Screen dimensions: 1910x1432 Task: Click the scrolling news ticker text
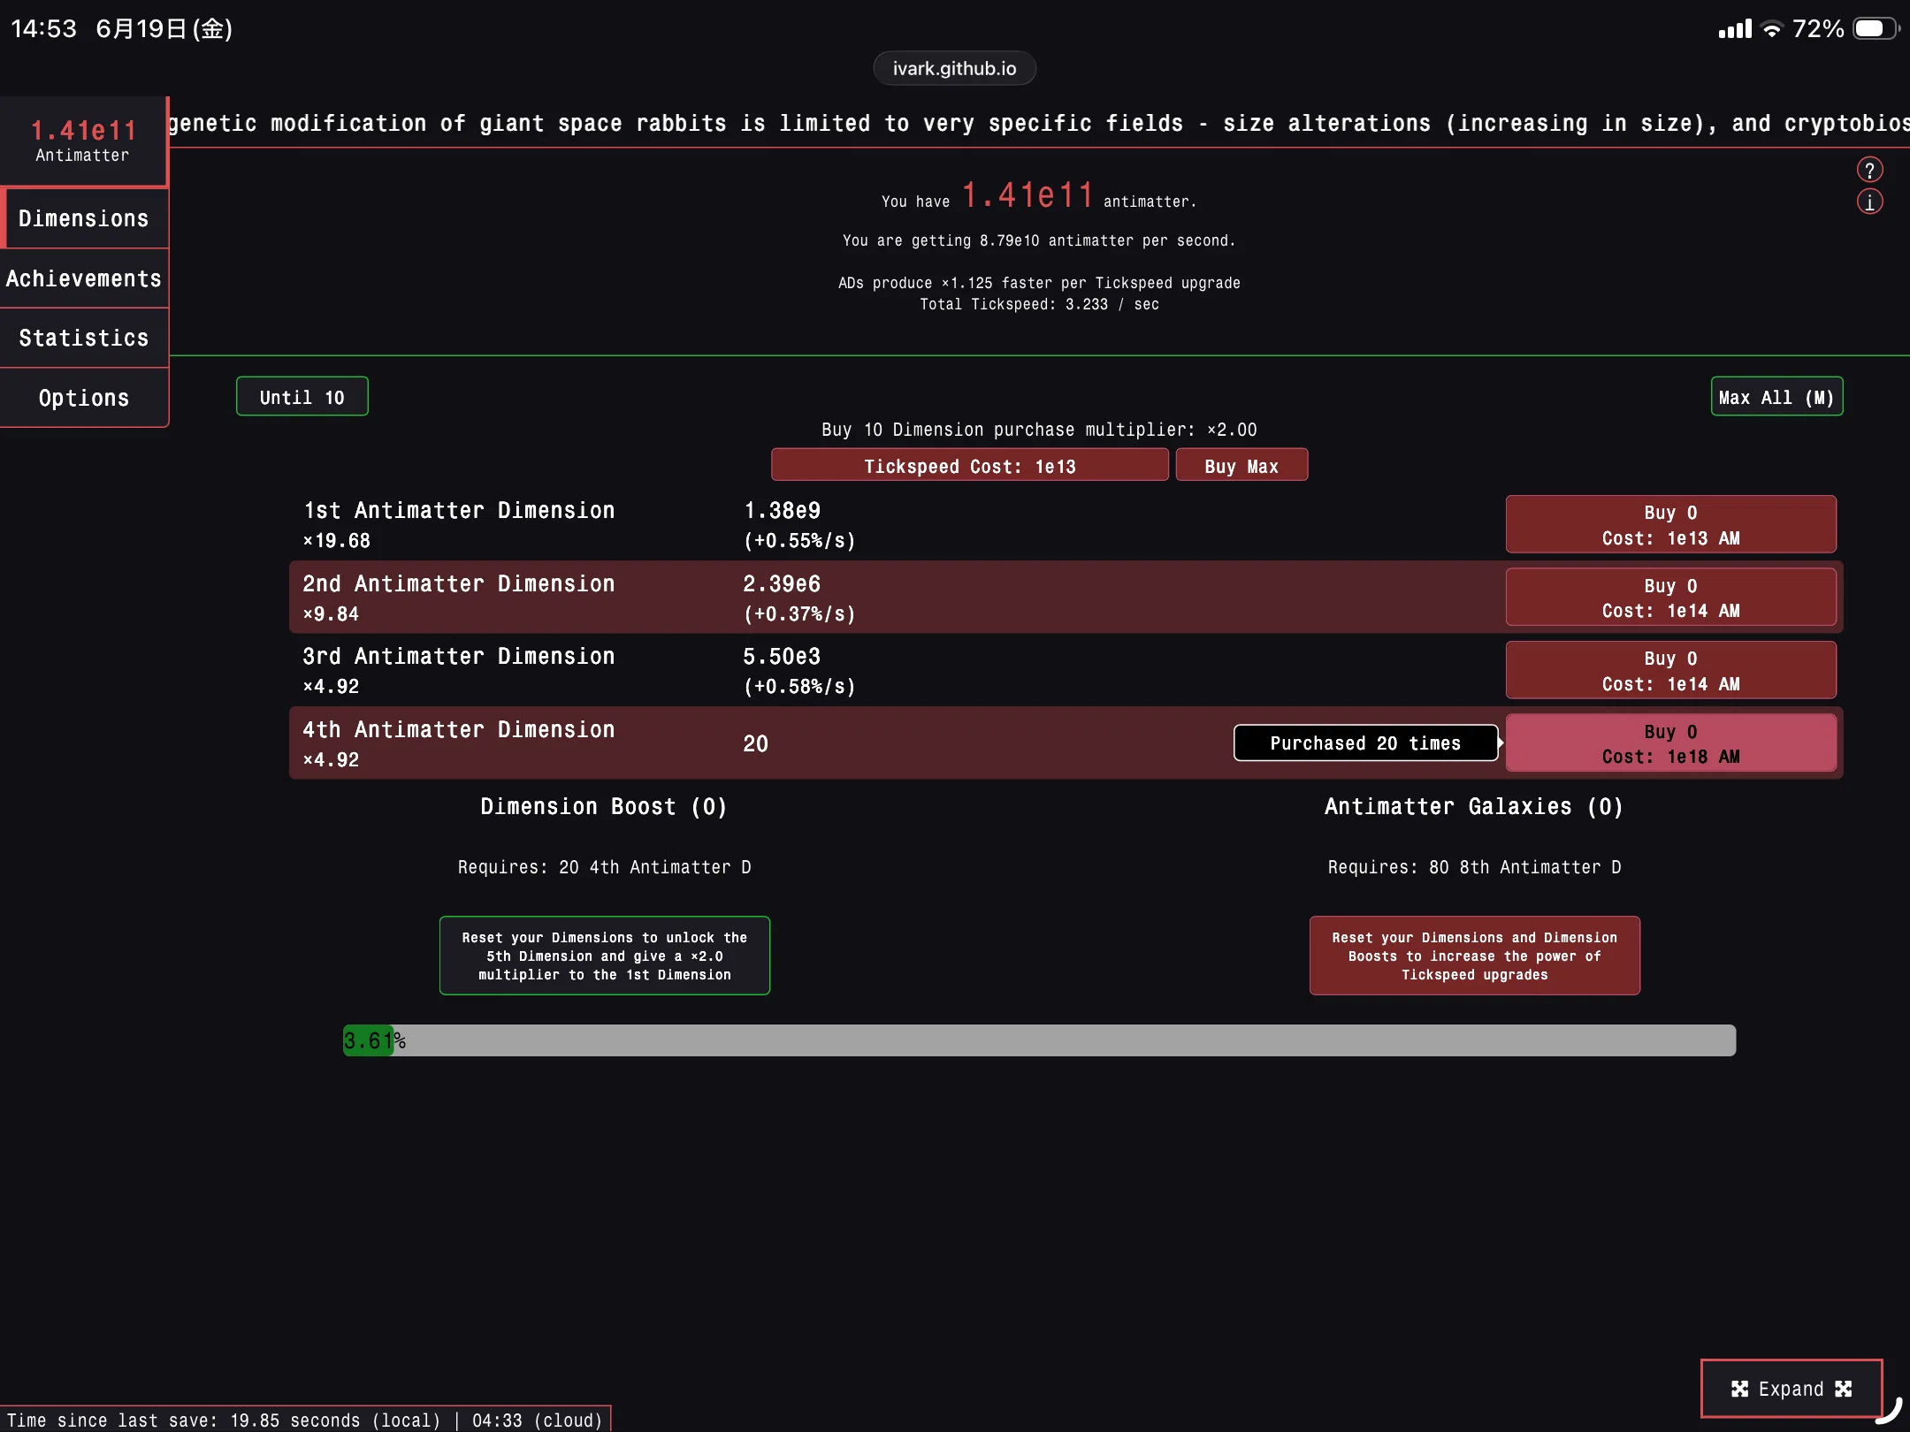1039,123
